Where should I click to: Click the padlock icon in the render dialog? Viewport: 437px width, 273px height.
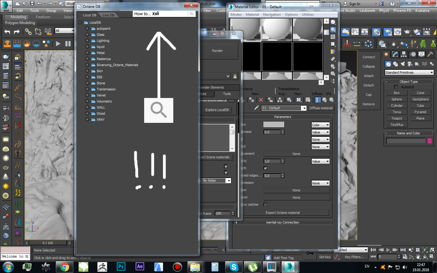(x=235, y=76)
